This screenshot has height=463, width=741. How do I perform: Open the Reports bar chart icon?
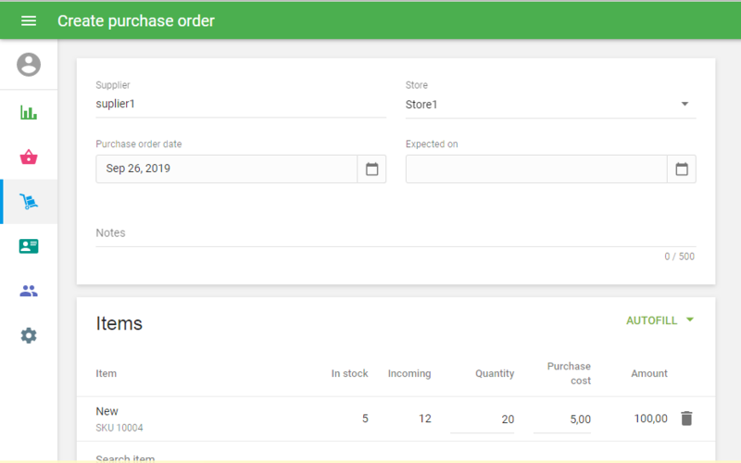pos(29,113)
